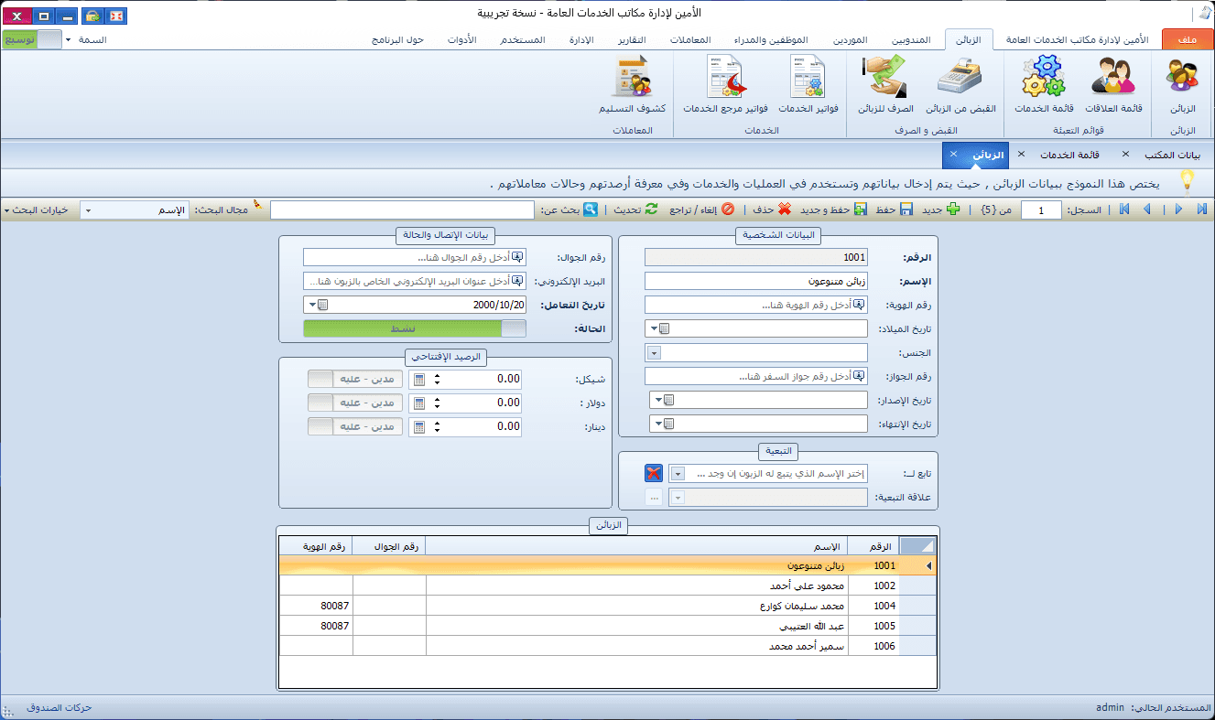Toggle مدين - عليه switch for دولار
This screenshot has width=1215, height=720.
click(355, 403)
